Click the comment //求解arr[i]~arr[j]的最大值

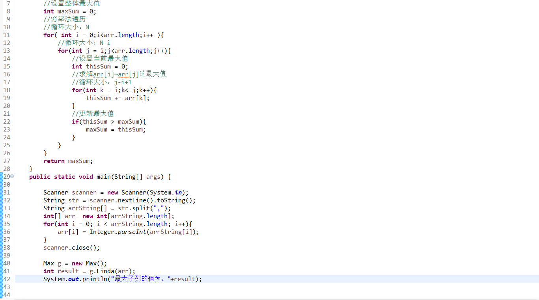(119, 74)
